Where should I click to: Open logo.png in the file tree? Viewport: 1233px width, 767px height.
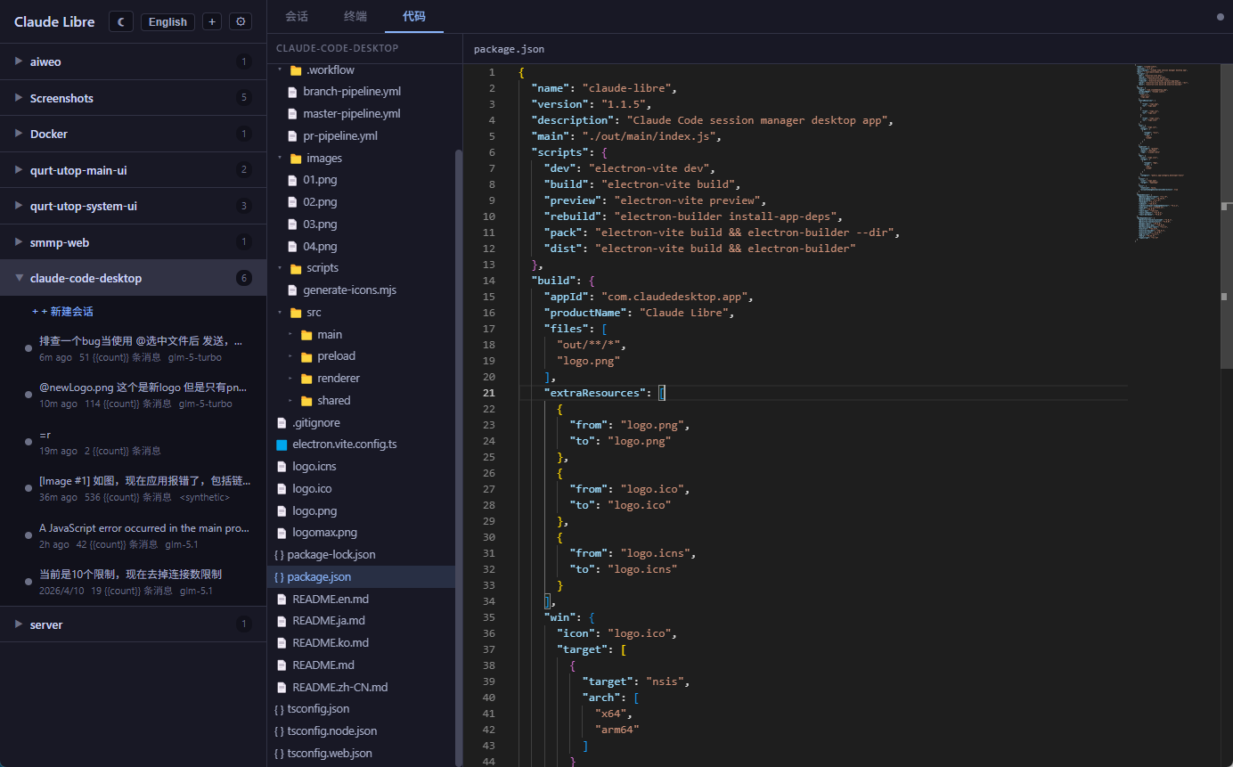click(314, 511)
